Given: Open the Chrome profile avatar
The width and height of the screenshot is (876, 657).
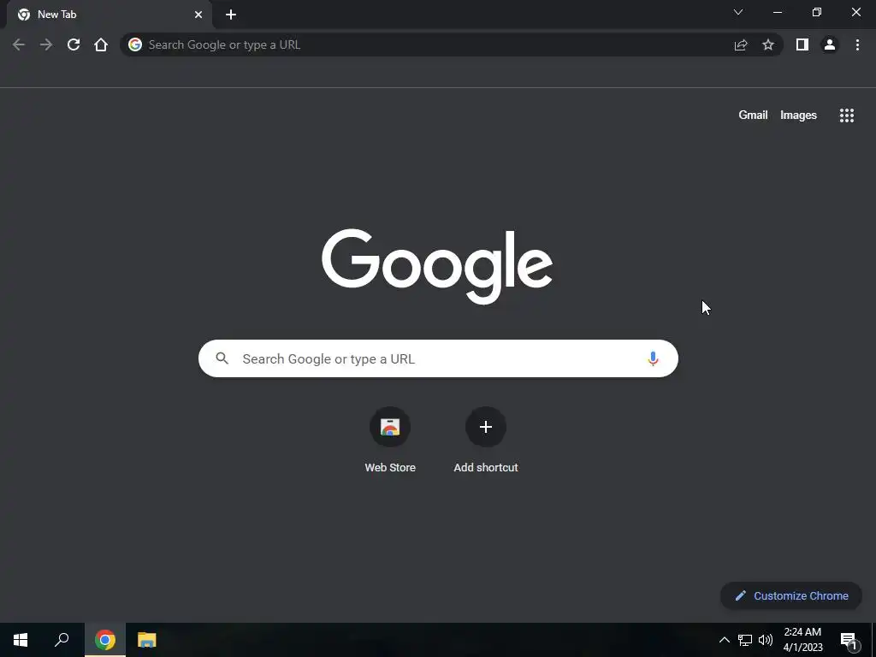Looking at the screenshot, I should (830, 44).
